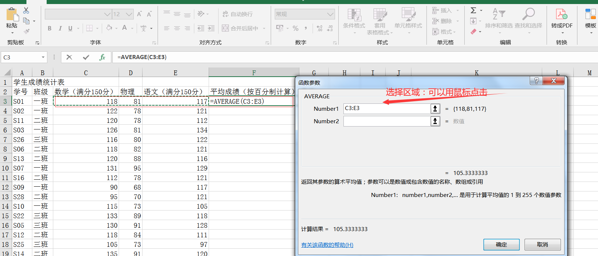Toggle 自动换行 wrap text
This screenshot has height=256, width=598.
coord(238,14)
